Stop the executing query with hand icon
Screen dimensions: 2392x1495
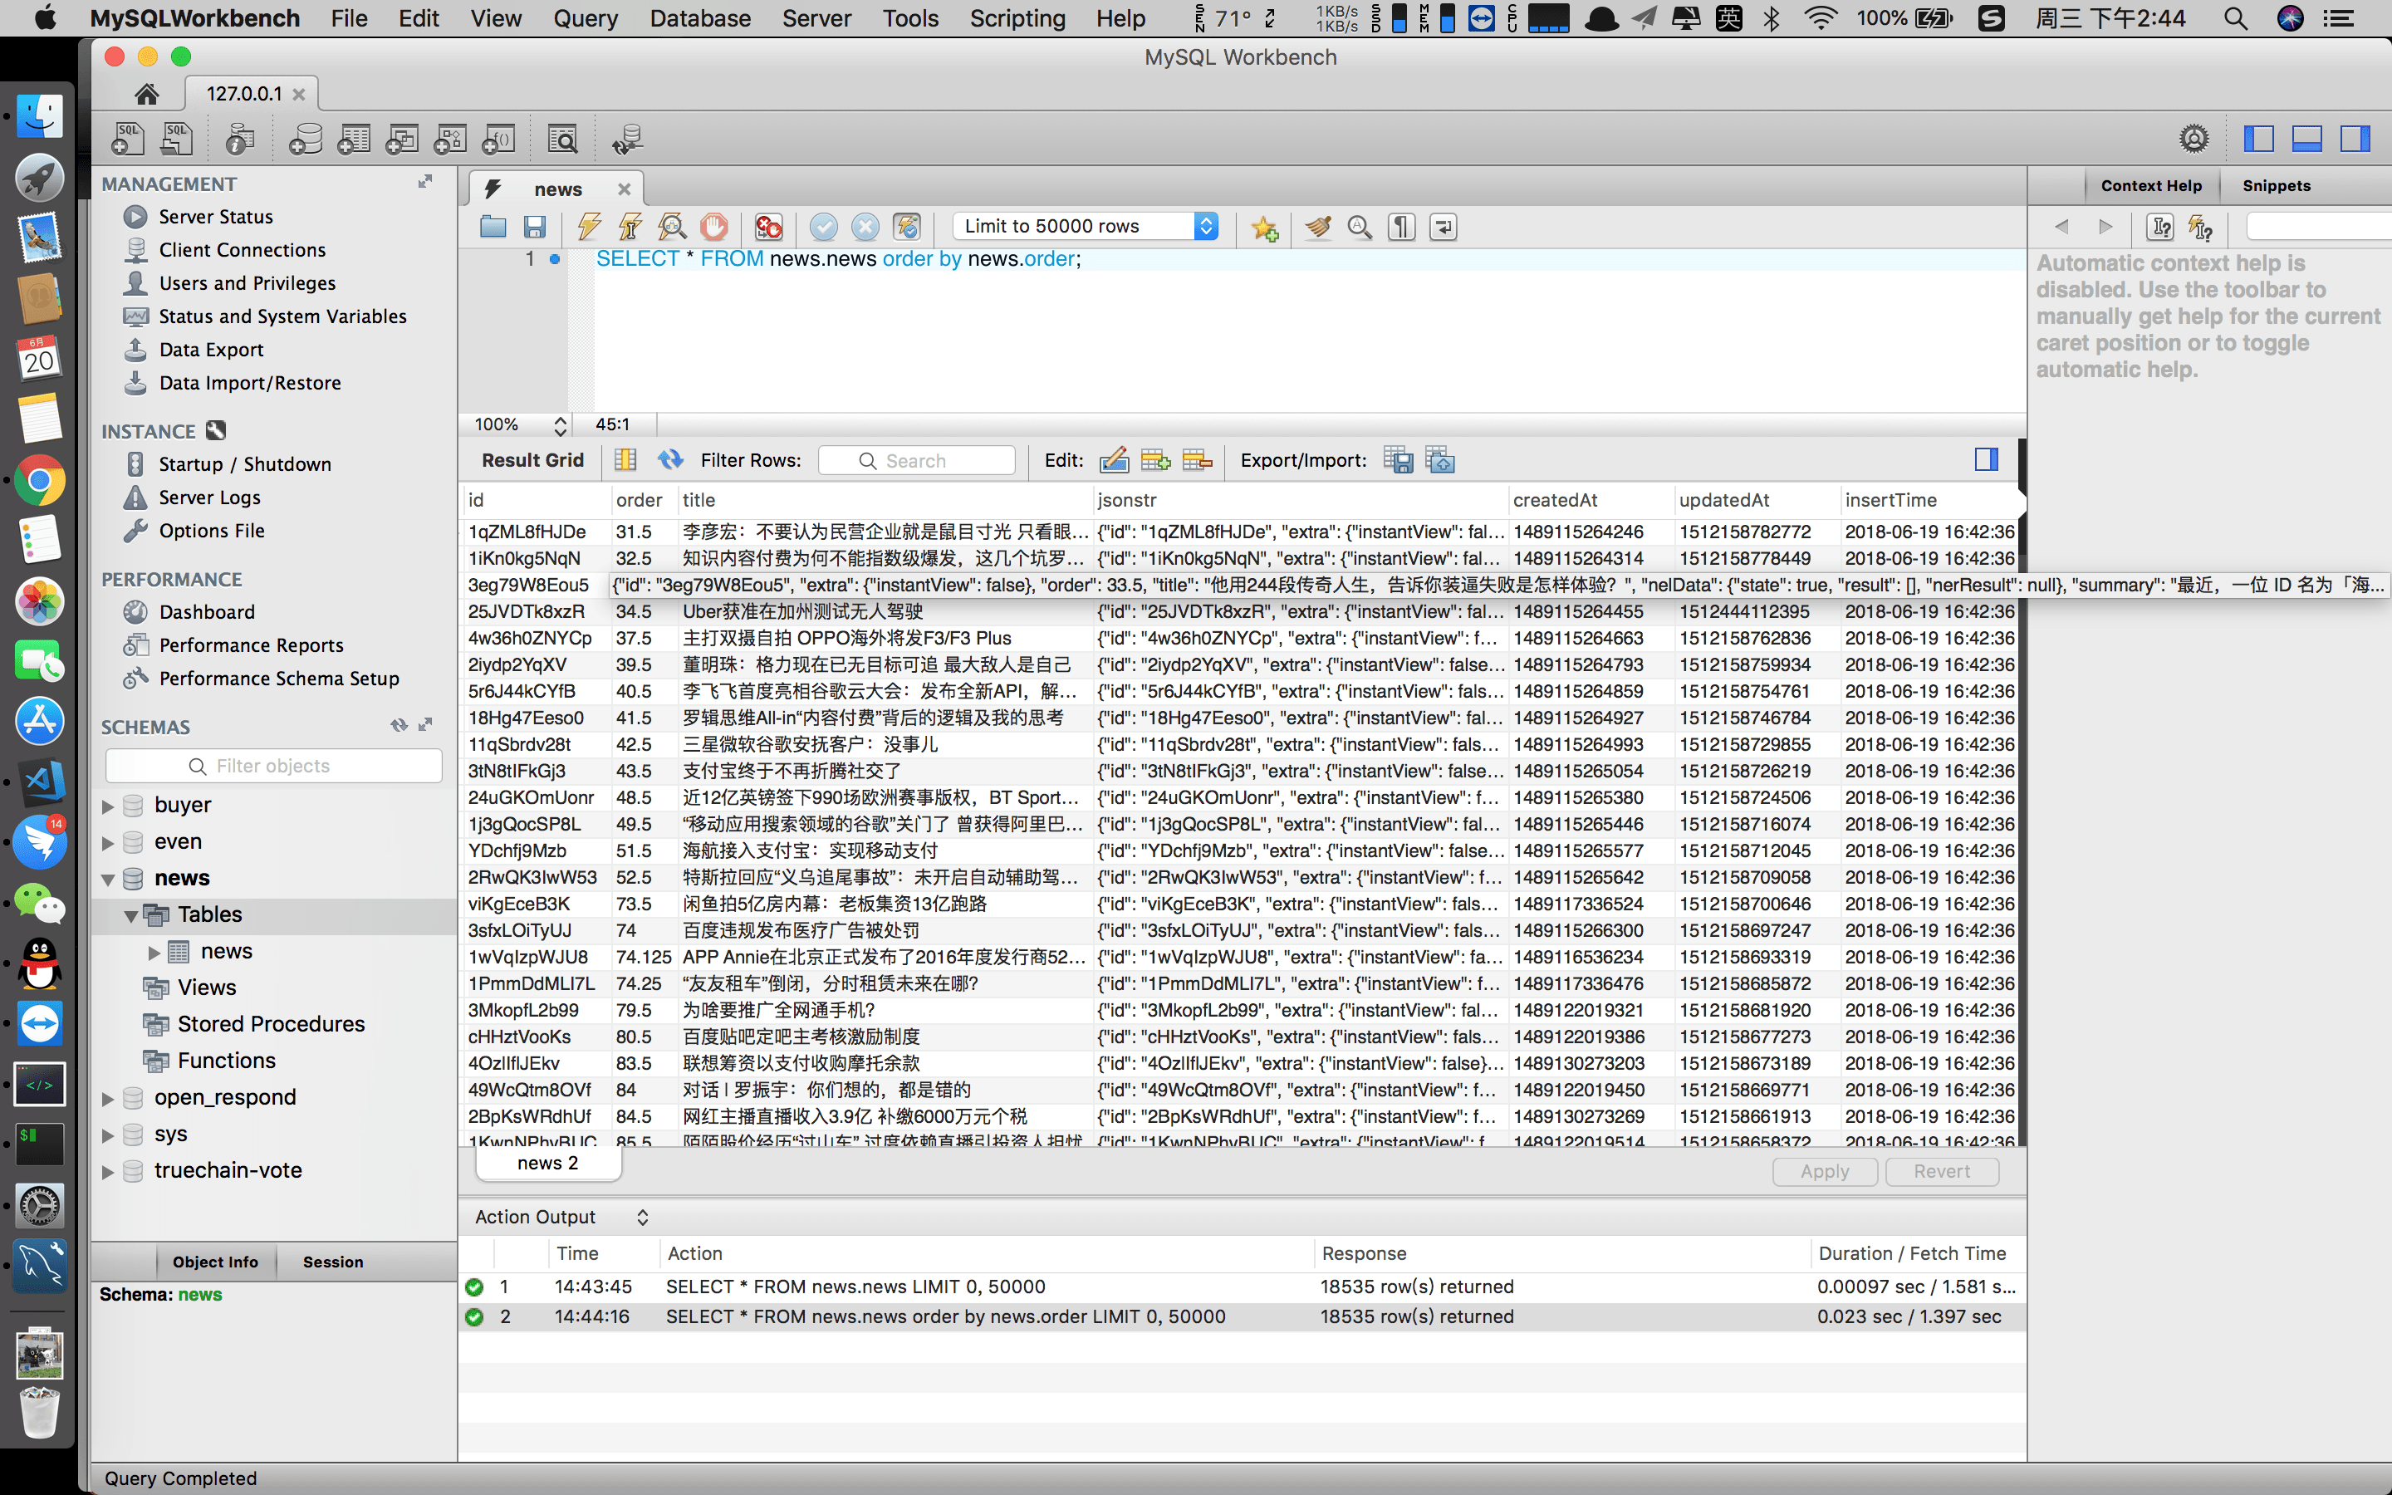(x=713, y=228)
